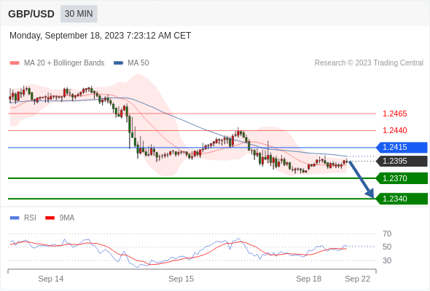Select the black 1.2395 current price tag
The height and width of the screenshot is (291, 430).
[402, 161]
